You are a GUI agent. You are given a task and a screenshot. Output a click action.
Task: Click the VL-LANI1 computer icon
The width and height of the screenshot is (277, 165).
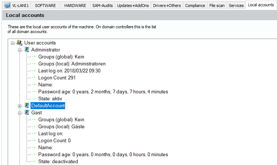coord(7,5)
